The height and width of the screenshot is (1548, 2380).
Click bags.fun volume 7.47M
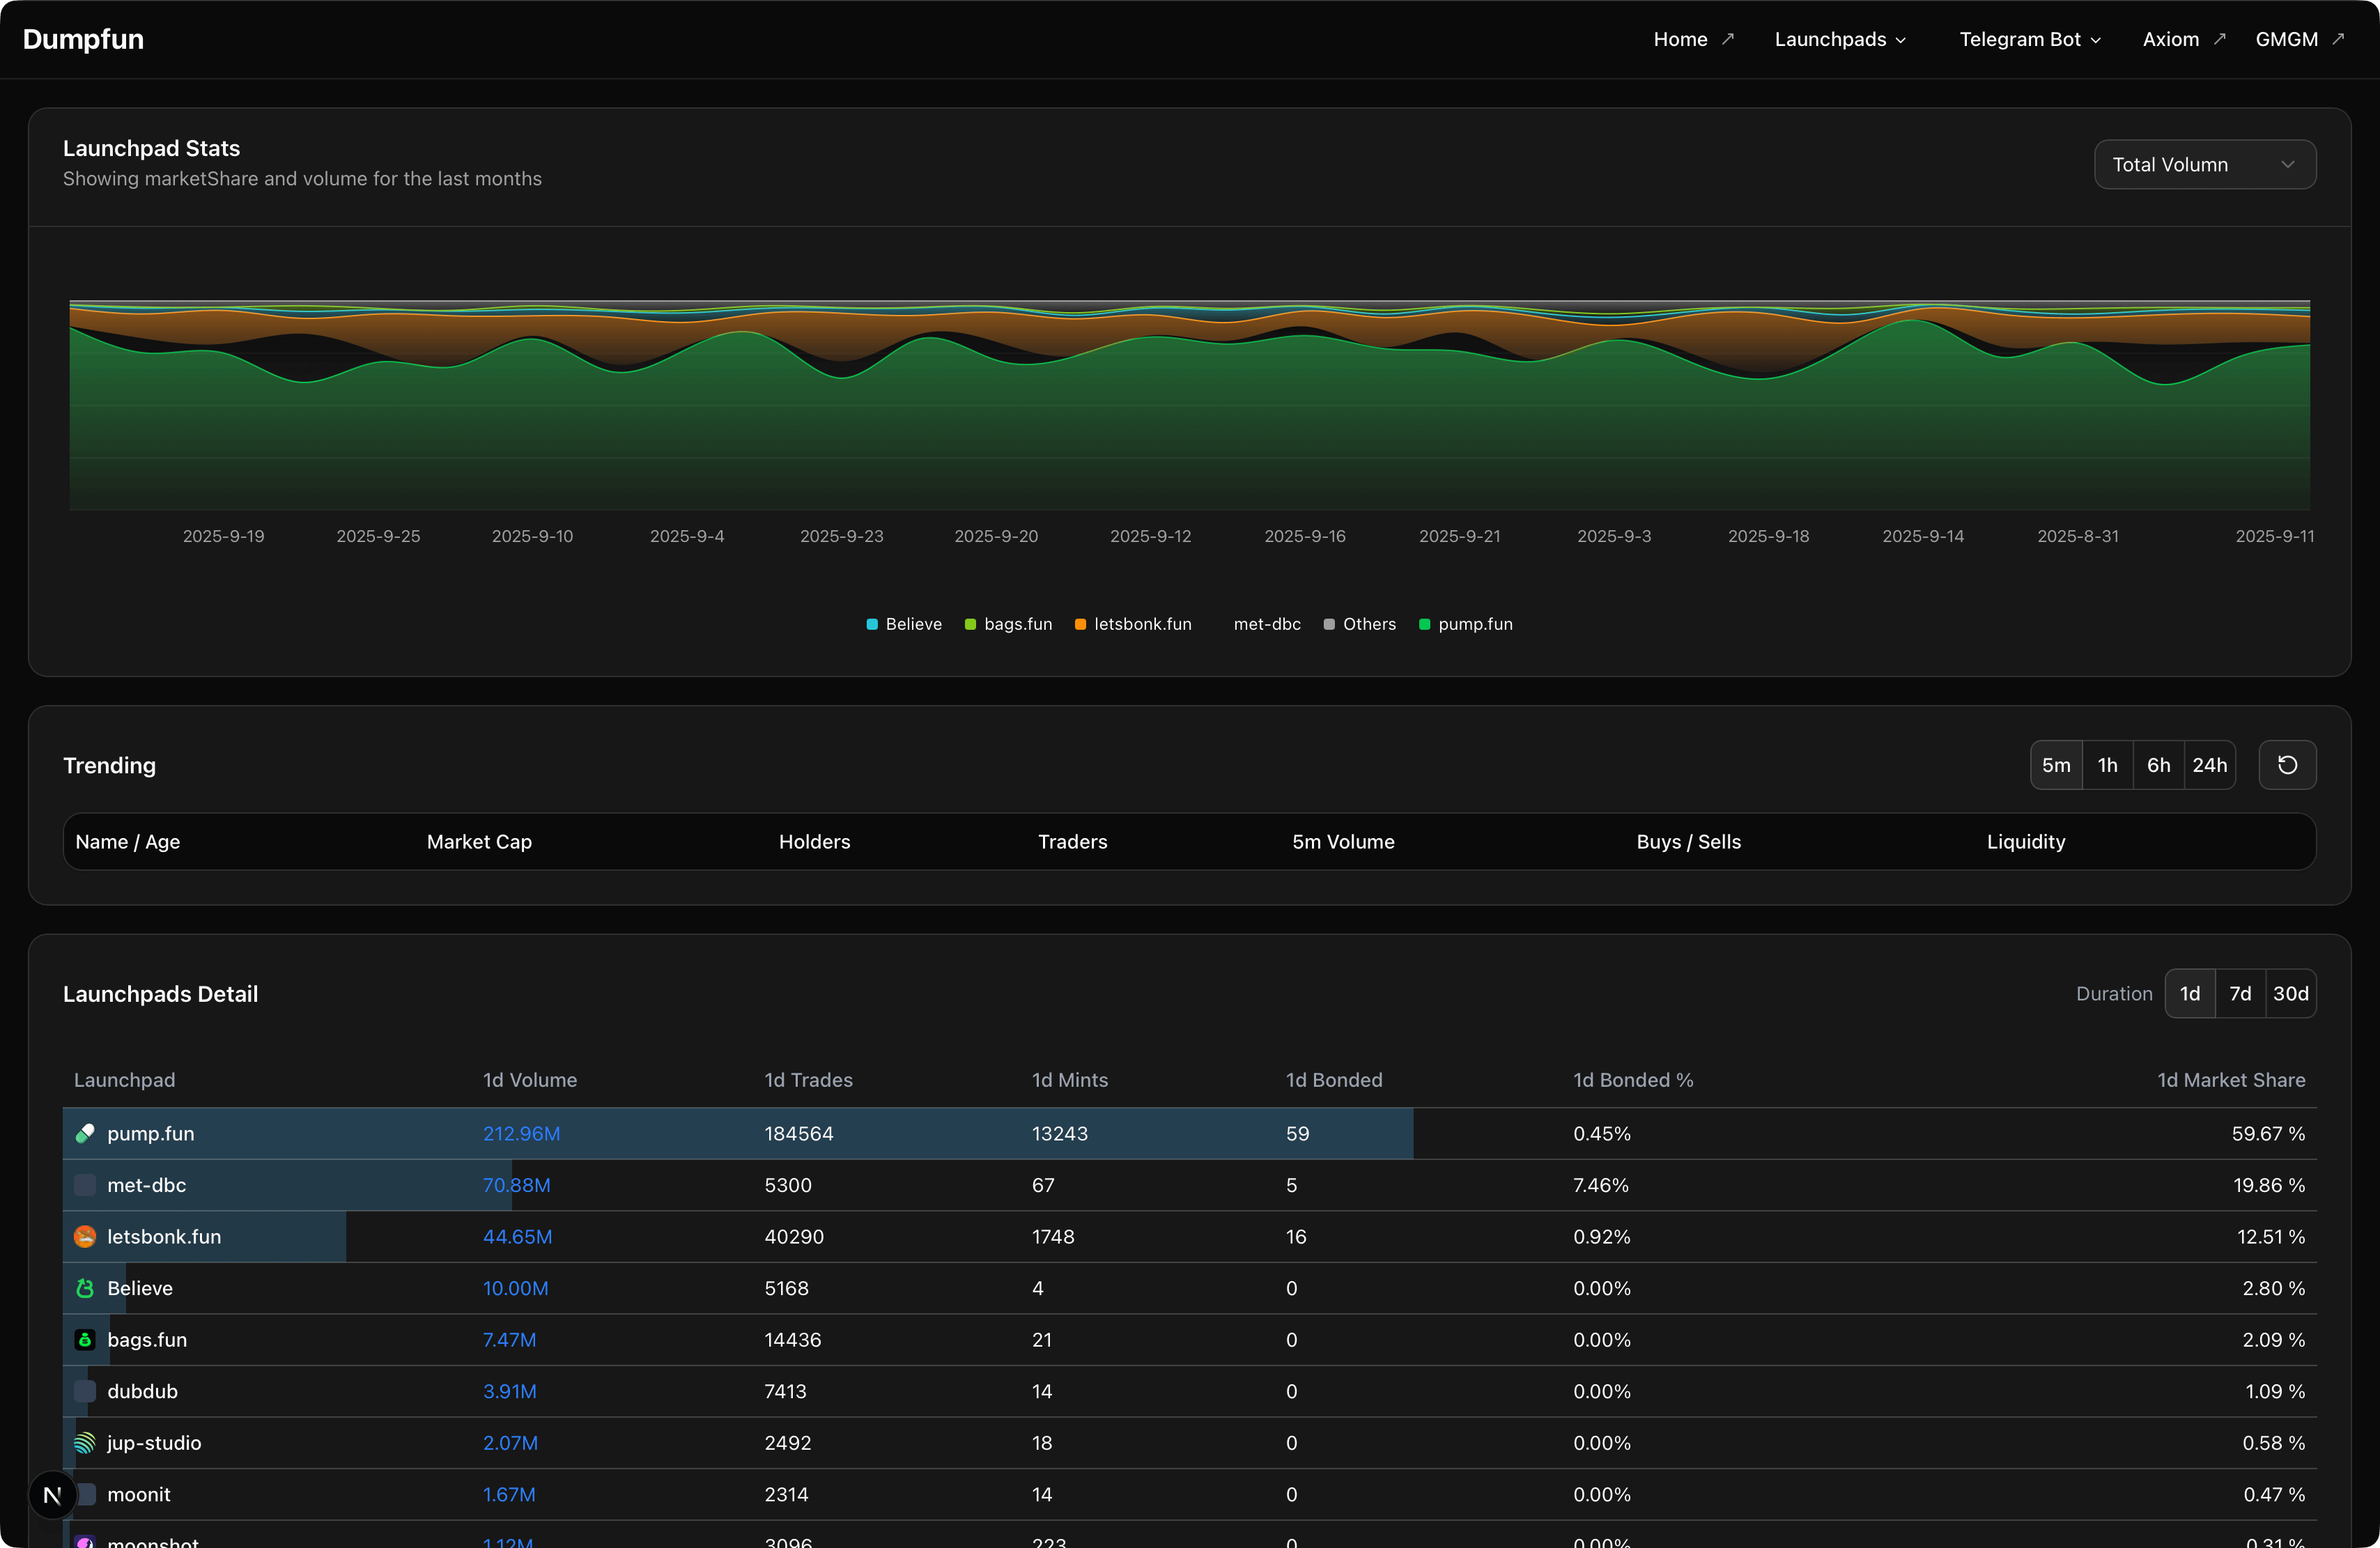pos(509,1339)
